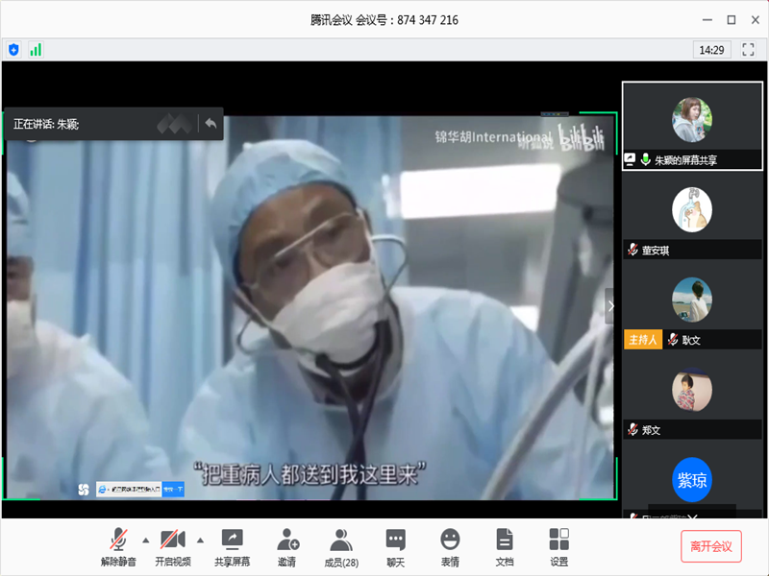Click the muted mic icon beside 郑文

tap(633, 429)
